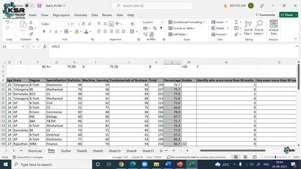
Task: Click the Analyze Data button
Action: (274, 28)
